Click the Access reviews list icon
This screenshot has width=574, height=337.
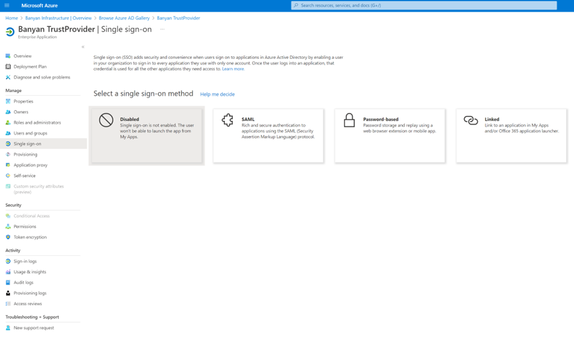coord(8,303)
